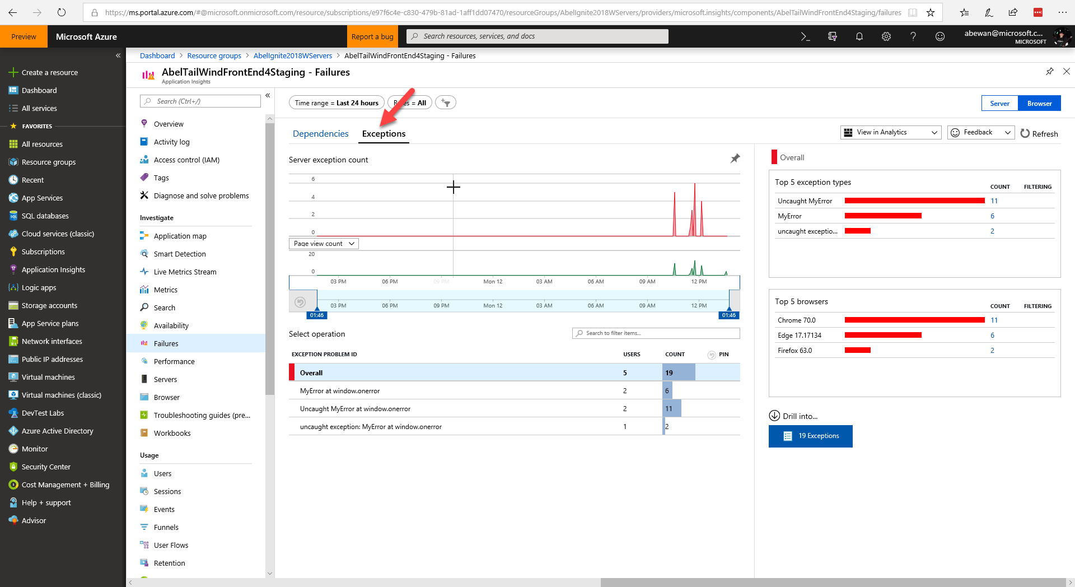Click Report a bug button
The width and height of the screenshot is (1075, 587).
(372, 36)
